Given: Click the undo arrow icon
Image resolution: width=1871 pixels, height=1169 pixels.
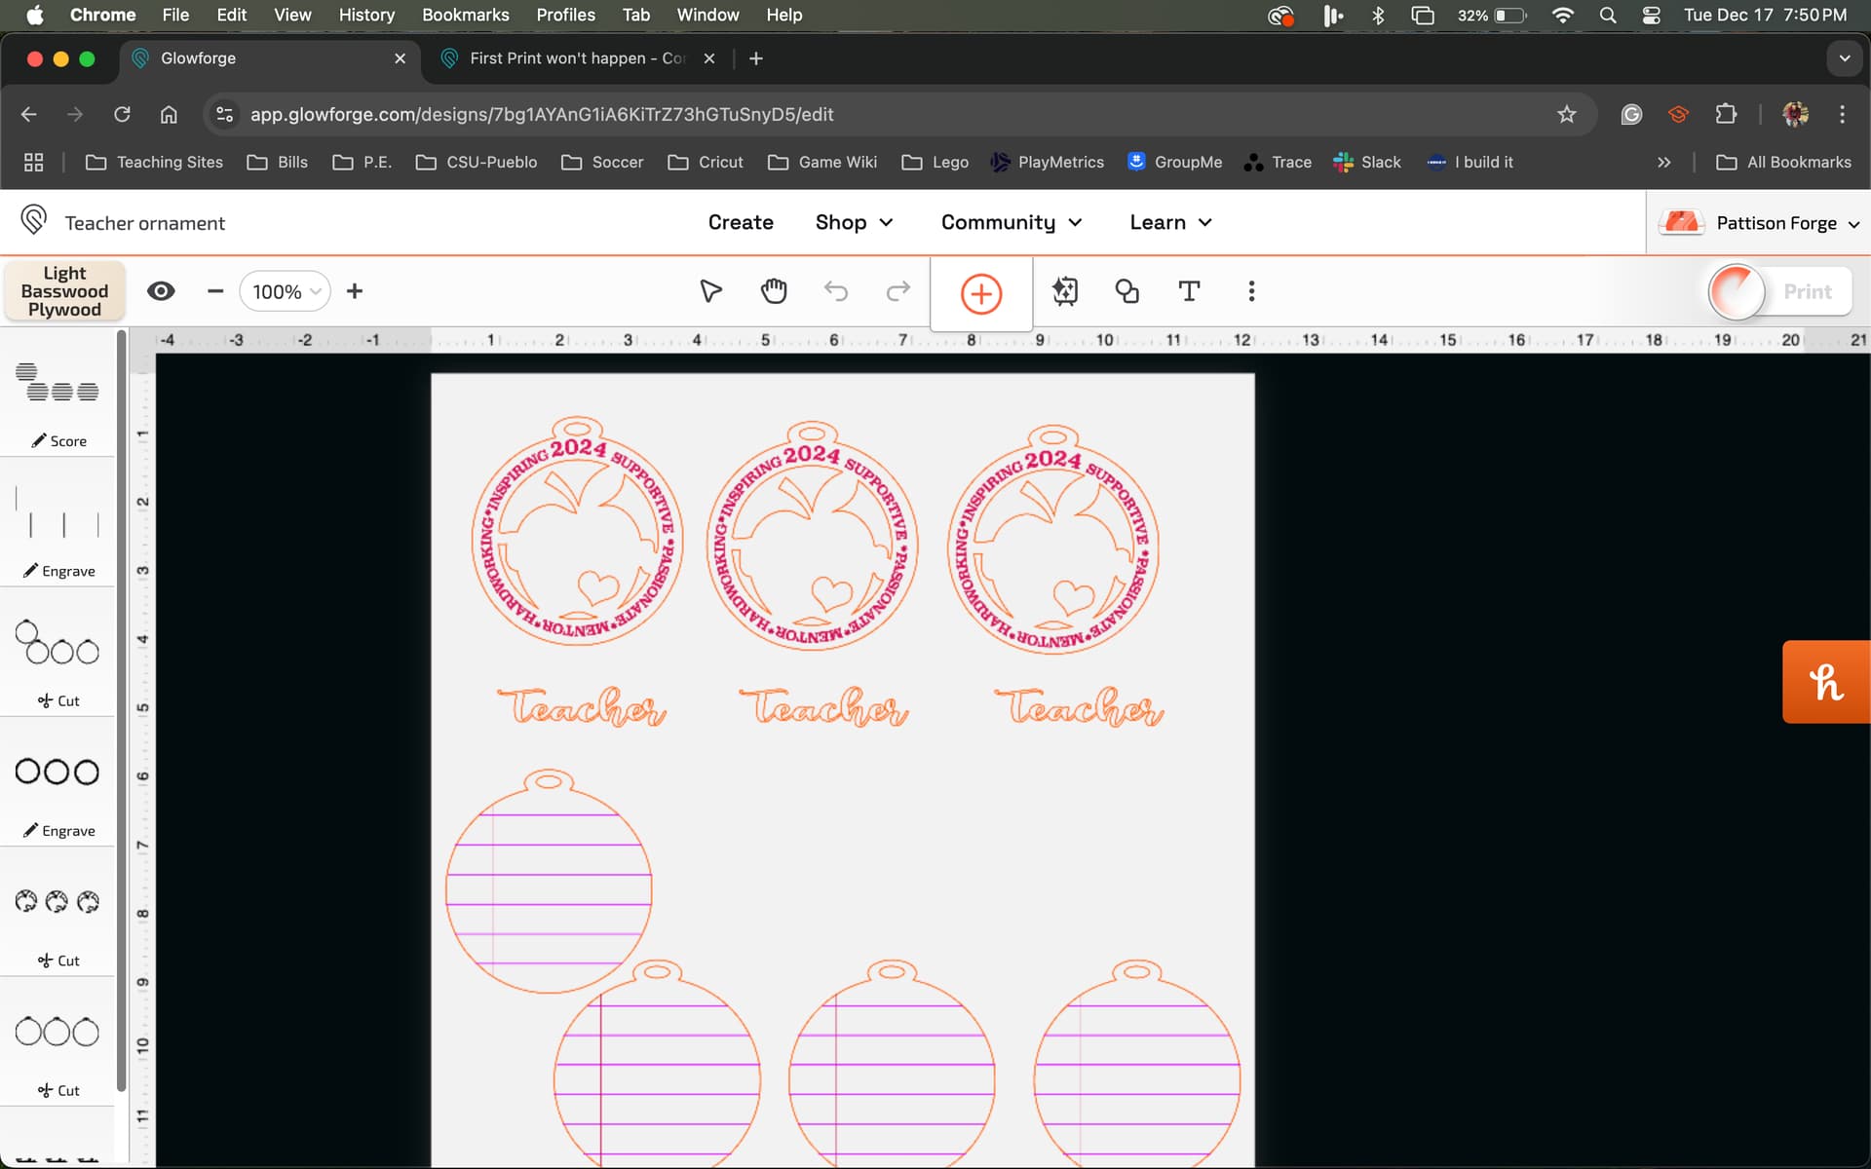Looking at the screenshot, I should 836,291.
